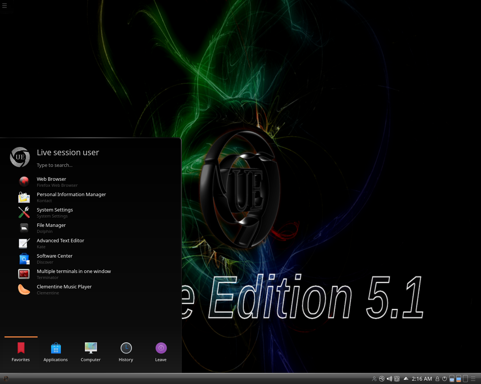The height and width of the screenshot is (384, 481).
Task: Switch to the Computer tab
Action: coord(91,352)
